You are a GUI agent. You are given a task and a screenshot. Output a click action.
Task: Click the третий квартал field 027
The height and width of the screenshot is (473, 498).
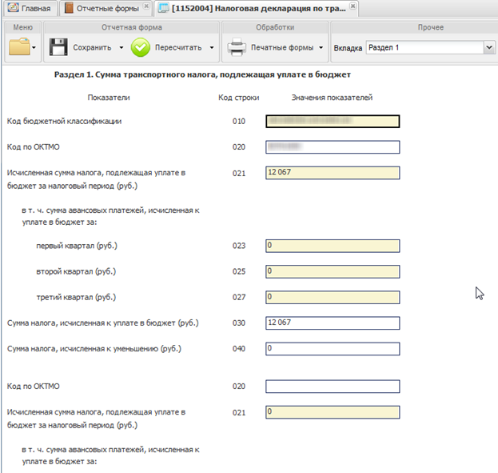333,298
